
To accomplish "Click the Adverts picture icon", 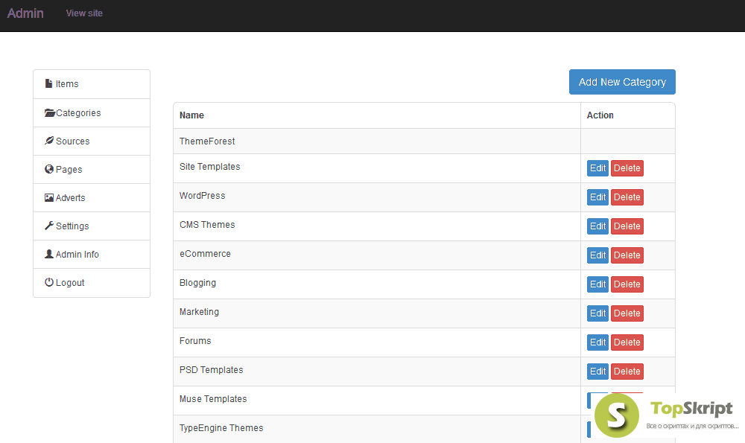I will 49,197.
